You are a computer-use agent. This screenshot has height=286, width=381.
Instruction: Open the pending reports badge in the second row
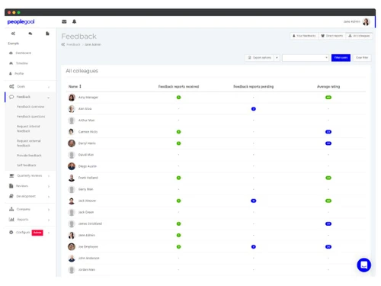(253, 109)
